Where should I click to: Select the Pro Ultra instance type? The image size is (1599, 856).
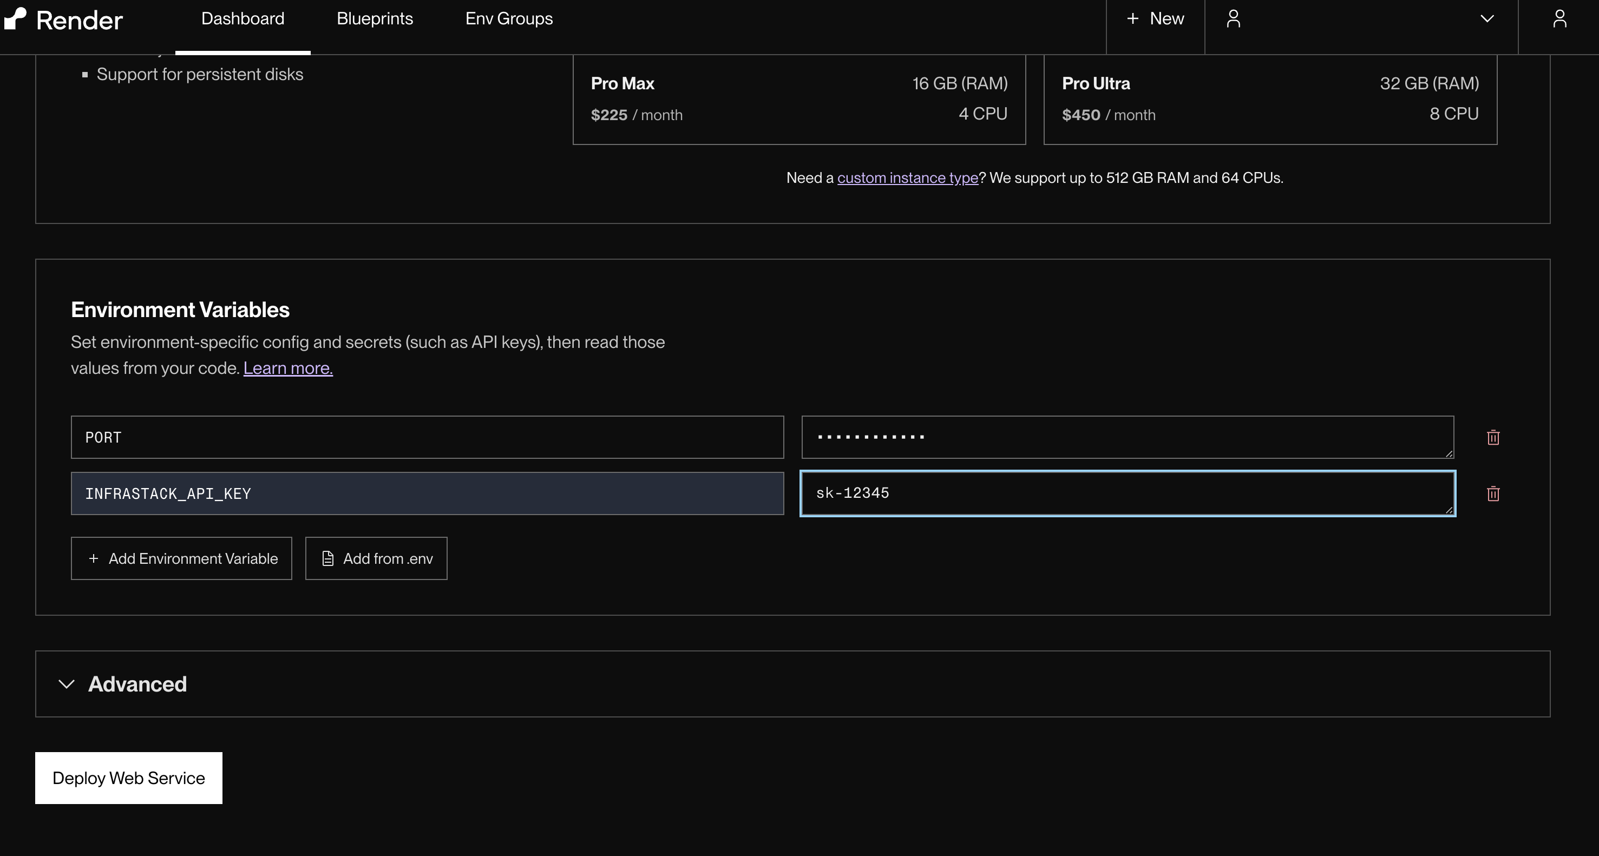tap(1270, 99)
